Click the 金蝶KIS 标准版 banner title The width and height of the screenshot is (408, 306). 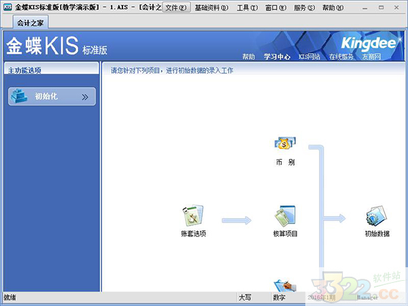pos(56,46)
